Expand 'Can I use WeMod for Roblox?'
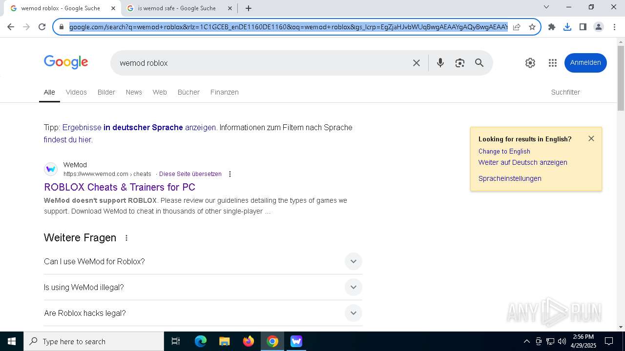The height and width of the screenshot is (351, 625). click(203, 261)
